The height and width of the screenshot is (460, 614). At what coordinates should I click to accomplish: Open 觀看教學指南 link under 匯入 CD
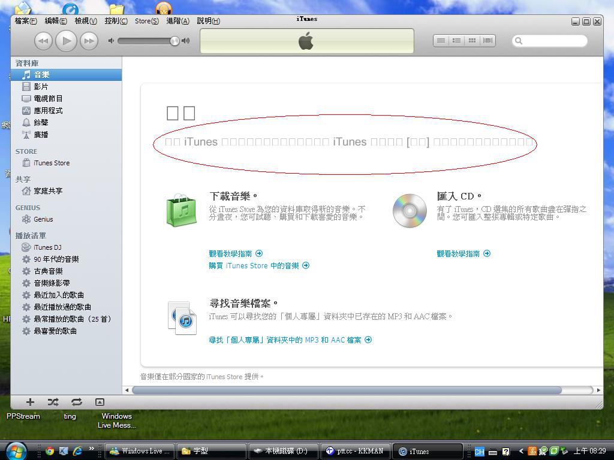point(463,253)
